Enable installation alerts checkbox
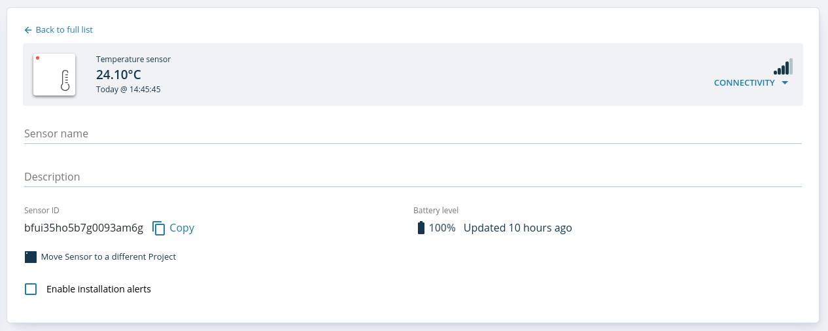The width and height of the screenshot is (828, 331). coord(31,289)
